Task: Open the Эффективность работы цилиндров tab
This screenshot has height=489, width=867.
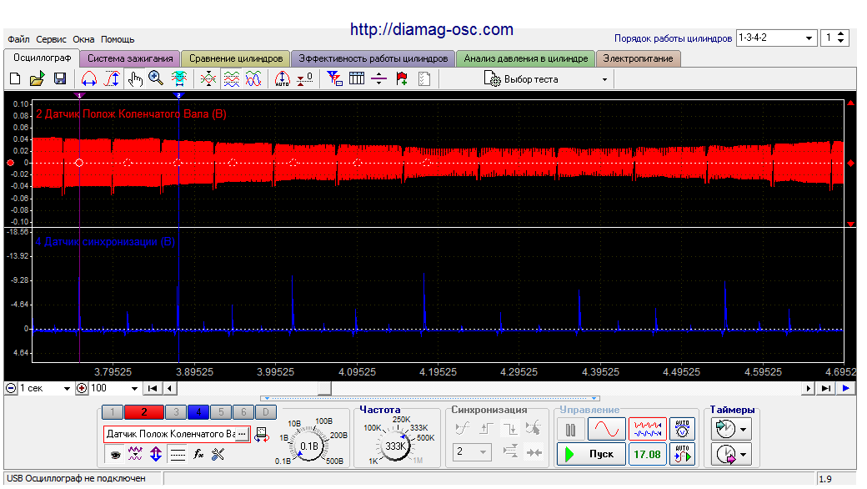Action: (373, 58)
